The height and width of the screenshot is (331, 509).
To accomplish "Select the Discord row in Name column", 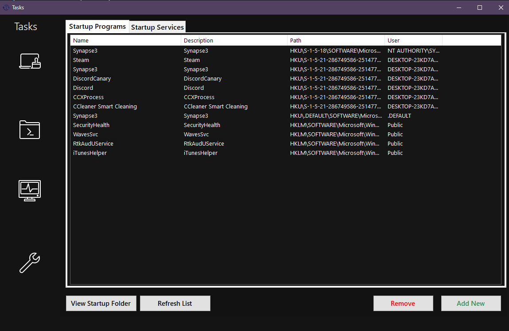I will point(83,88).
